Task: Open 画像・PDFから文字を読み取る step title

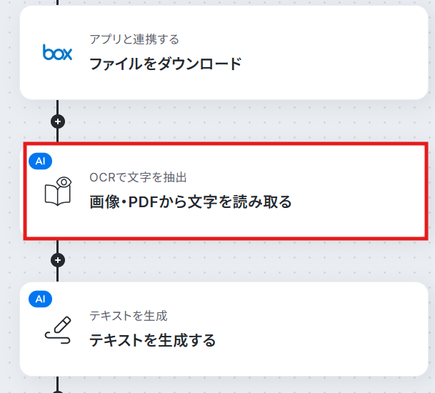Action: point(191,202)
